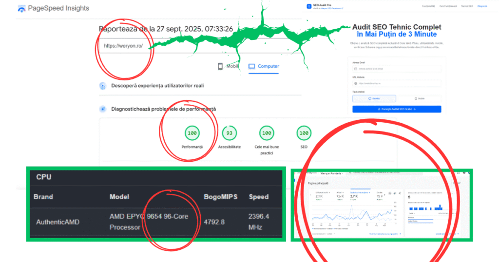Click the Adresa Email input field

tap(397, 69)
